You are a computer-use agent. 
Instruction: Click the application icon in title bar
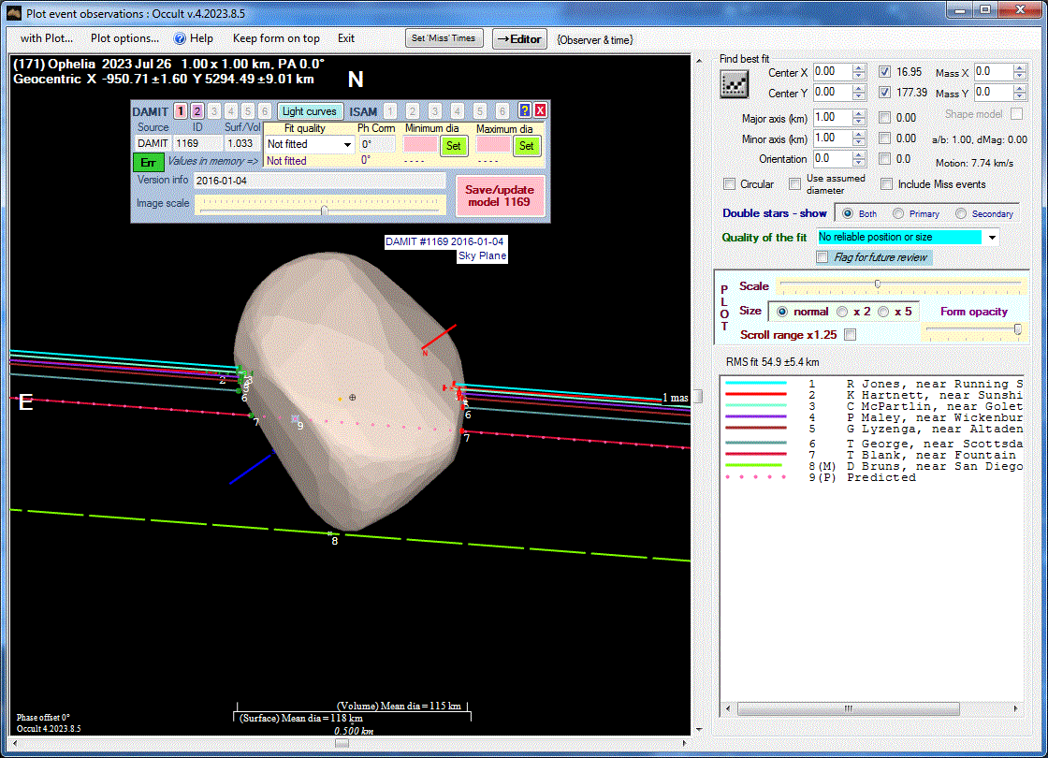[x=14, y=12]
